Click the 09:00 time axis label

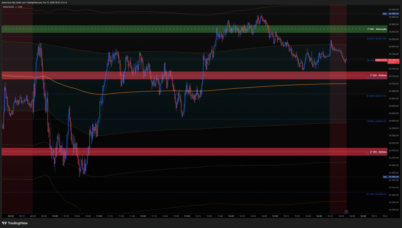(x=11, y=216)
